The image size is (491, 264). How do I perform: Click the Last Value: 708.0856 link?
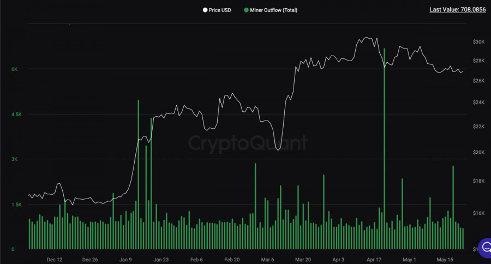[458, 9]
